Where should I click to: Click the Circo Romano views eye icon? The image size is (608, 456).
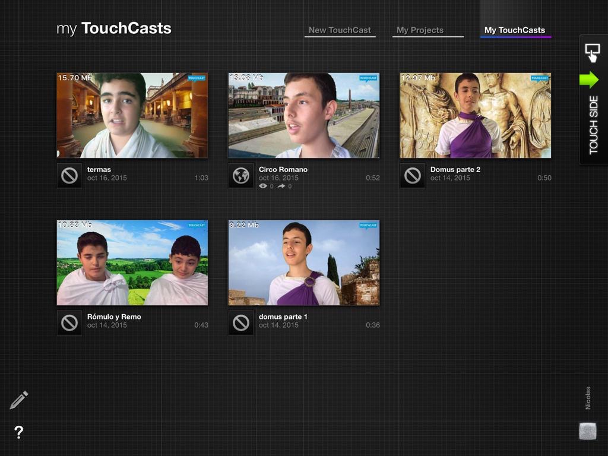pos(263,186)
